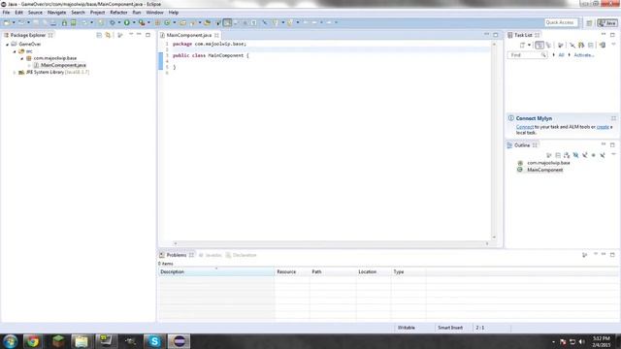Collapse the GameOver project node
The width and height of the screenshot is (621, 349).
click(7, 45)
